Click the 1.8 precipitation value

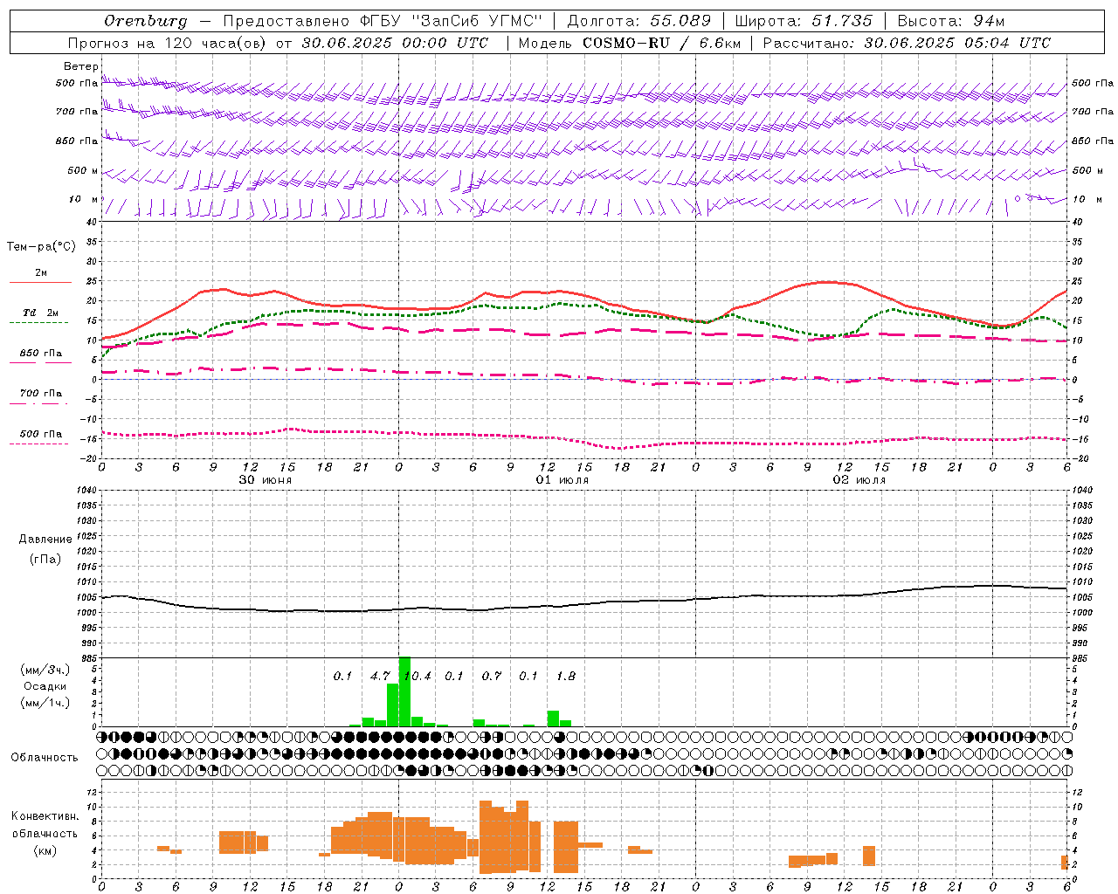coord(566,676)
